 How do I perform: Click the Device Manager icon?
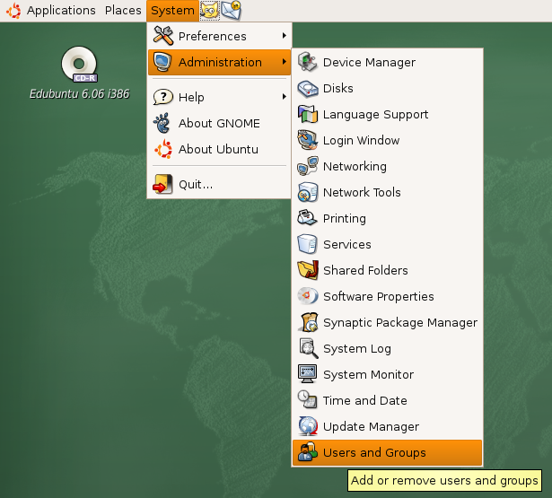pos(308,63)
